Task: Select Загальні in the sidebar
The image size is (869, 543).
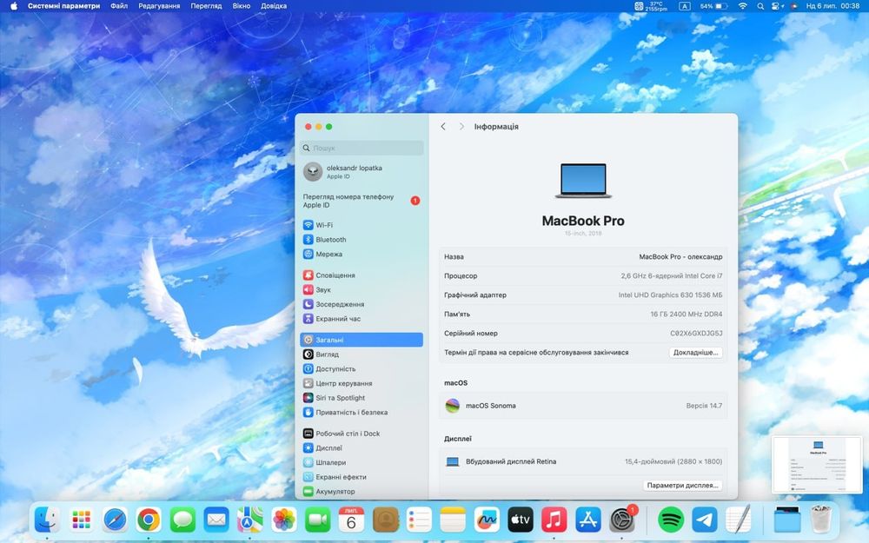Action: point(362,340)
